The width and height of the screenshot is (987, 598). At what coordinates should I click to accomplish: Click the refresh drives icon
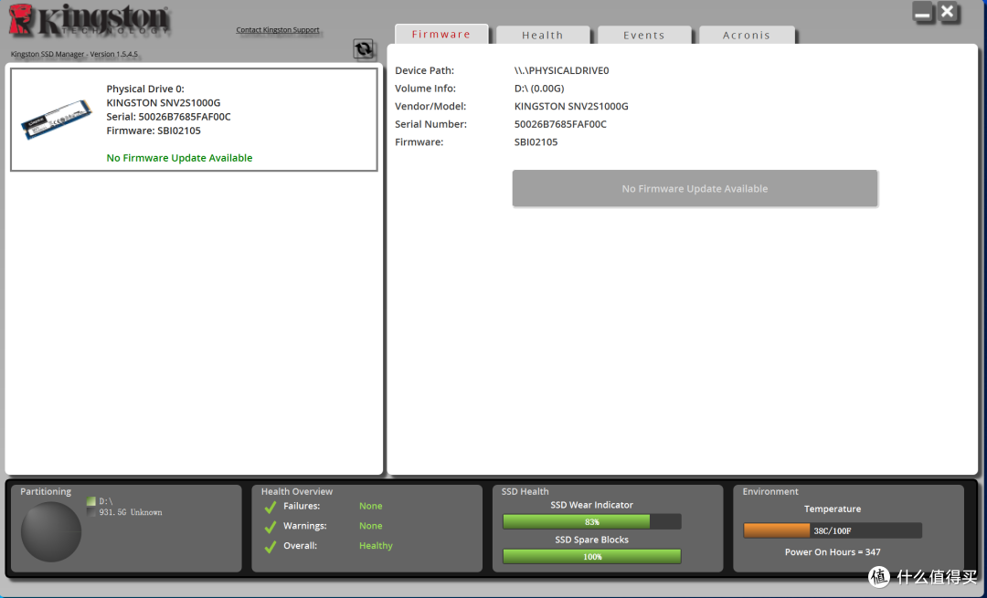(363, 49)
